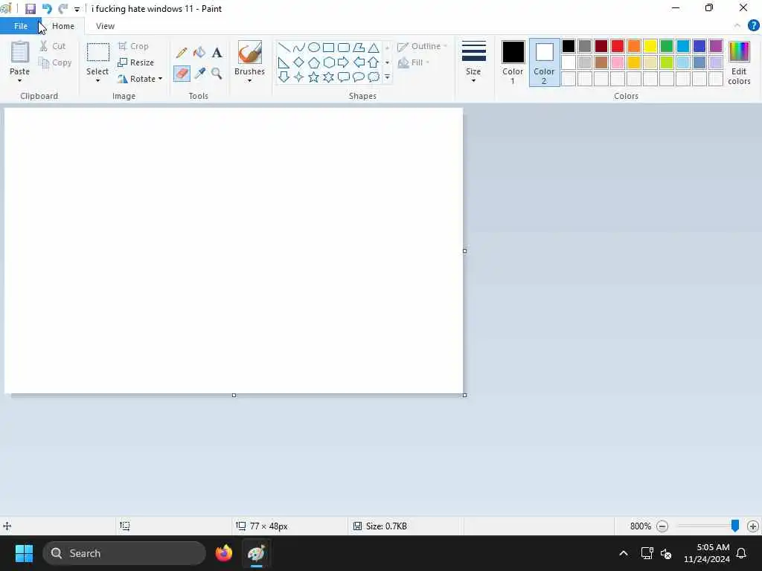Image resolution: width=762 pixels, height=571 pixels.
Task: Choose the Six-point star shape
Action: click(328, 77)
